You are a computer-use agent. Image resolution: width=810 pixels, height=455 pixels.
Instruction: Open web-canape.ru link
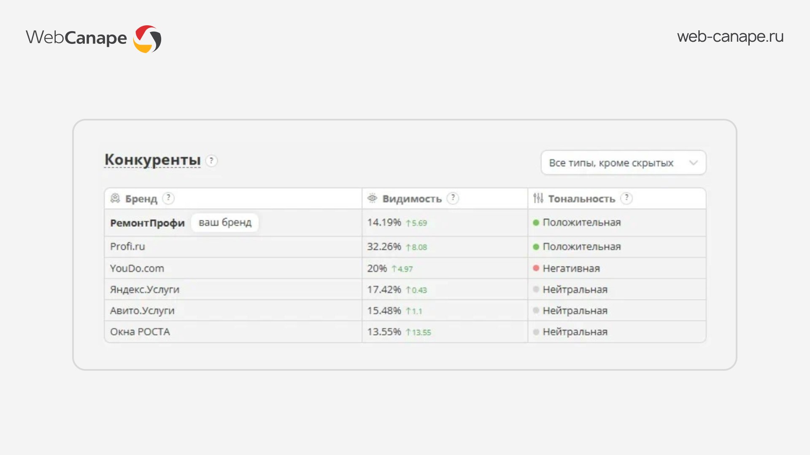click(x=730, y=37)
